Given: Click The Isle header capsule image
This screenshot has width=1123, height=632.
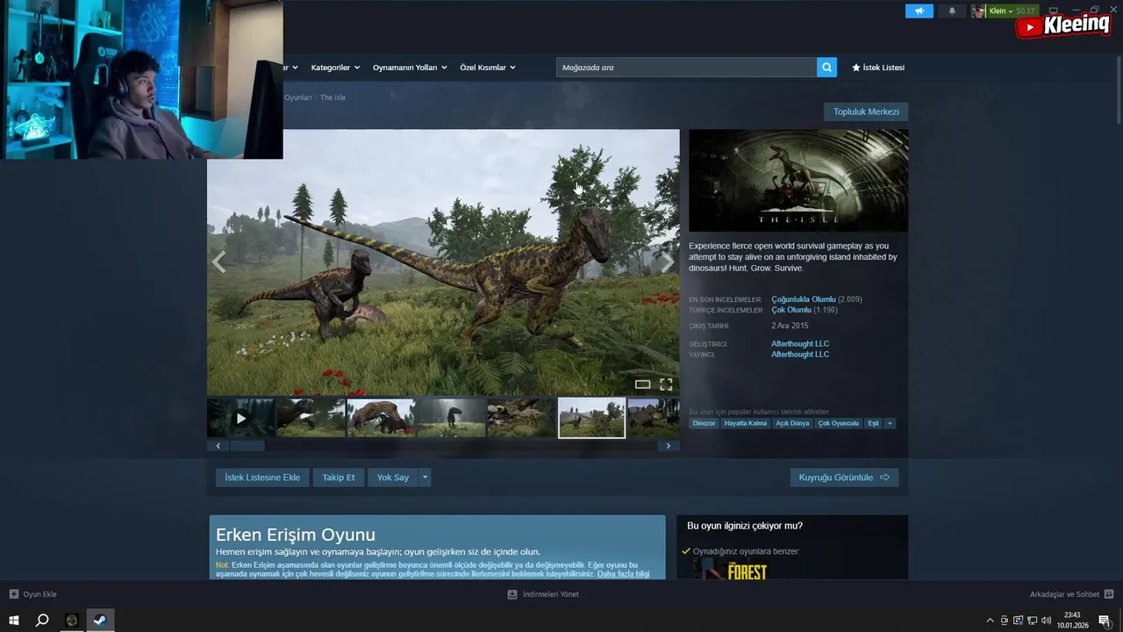Looking at the screenshot, I should coord(798,180).
